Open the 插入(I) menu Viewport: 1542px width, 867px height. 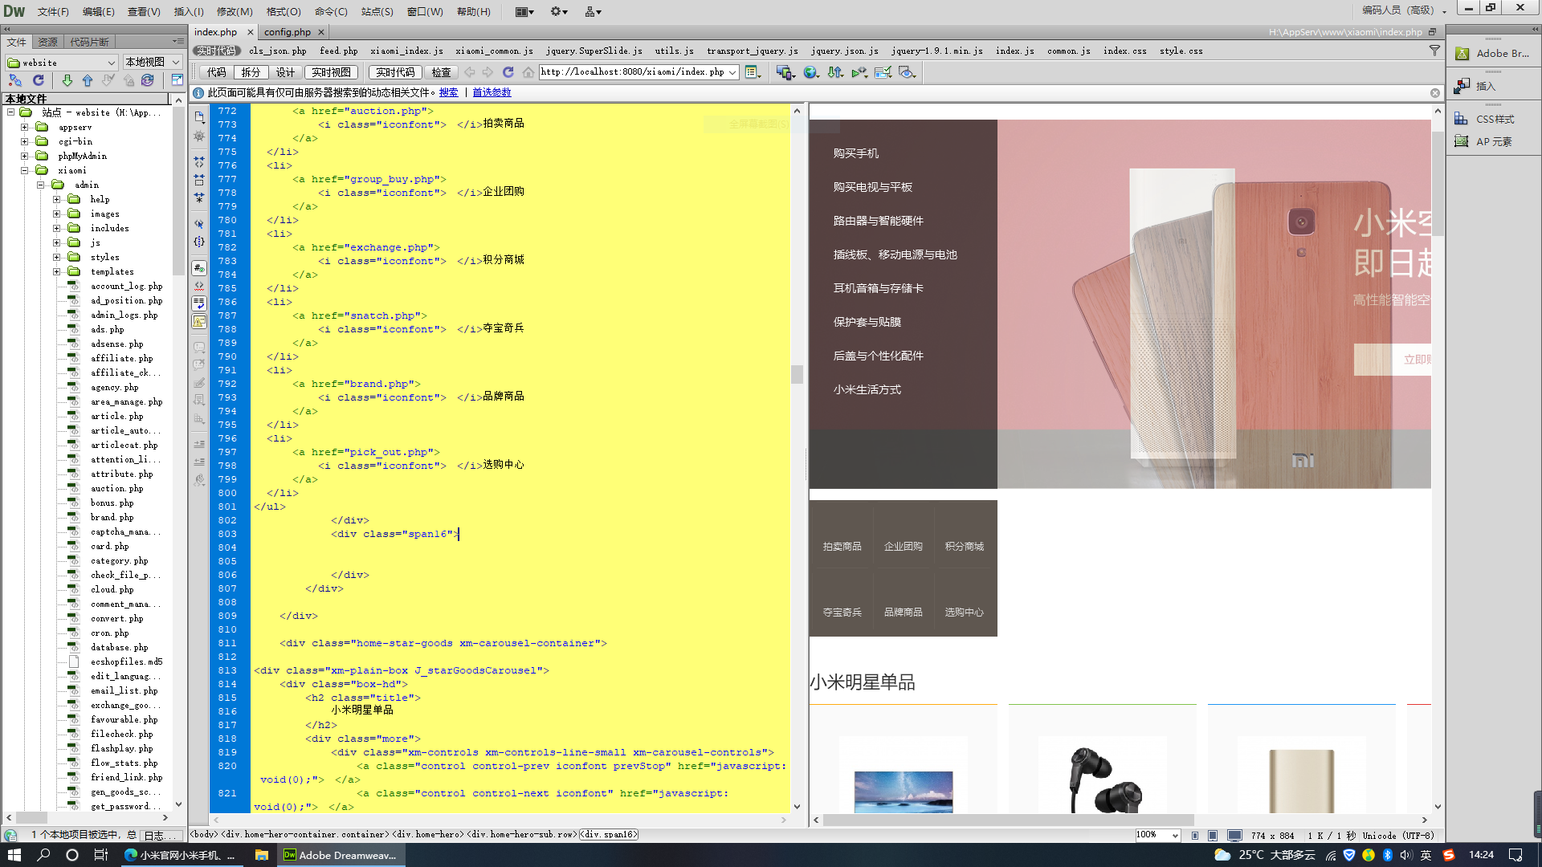tap(189, 11)
